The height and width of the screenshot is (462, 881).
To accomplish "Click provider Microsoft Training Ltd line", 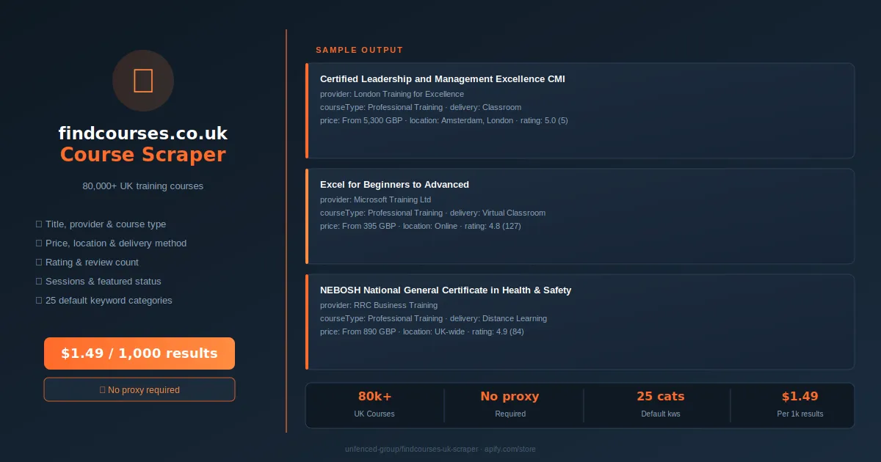I will pos(376,199).
